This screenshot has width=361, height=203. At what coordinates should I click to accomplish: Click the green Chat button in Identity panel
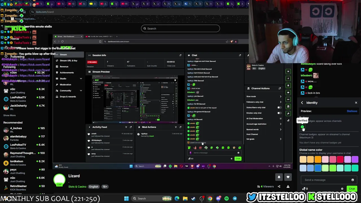352,189
